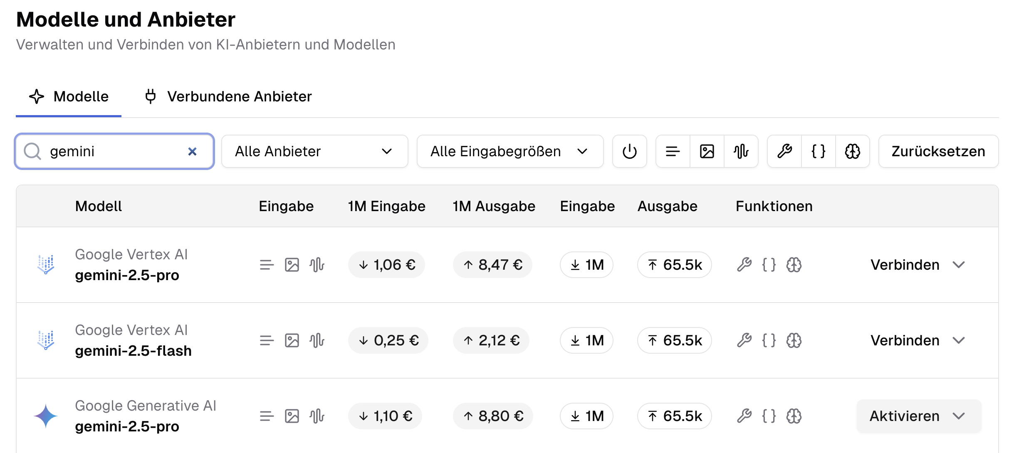The width and height of the screenshot is (1014, 453).
Task: Toggle the brain badge in the flash row
Action: 794,340
